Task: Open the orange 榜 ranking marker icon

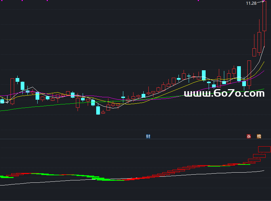Action: coord(259,136)
